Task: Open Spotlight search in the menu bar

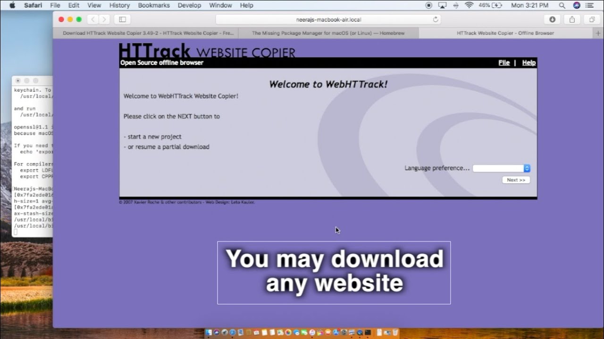Action: tap(562, 5)
